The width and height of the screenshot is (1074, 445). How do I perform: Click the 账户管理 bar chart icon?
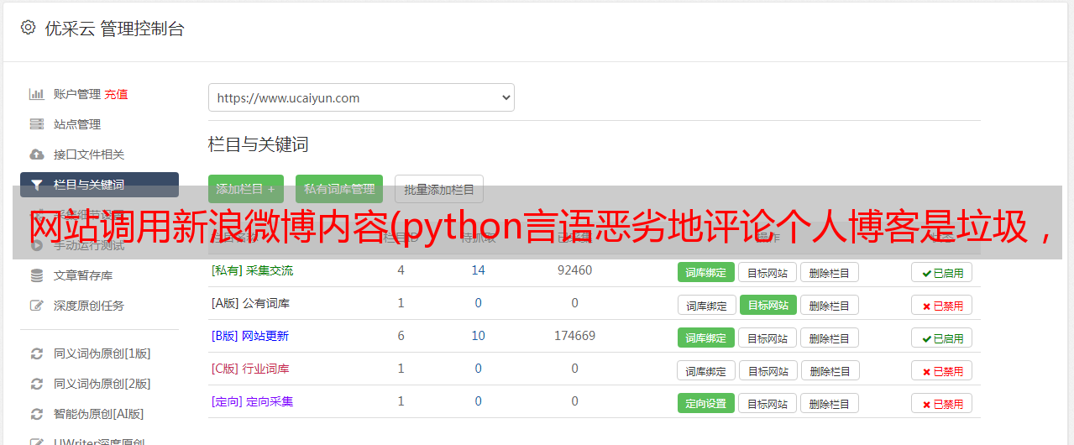click(37, 94)
